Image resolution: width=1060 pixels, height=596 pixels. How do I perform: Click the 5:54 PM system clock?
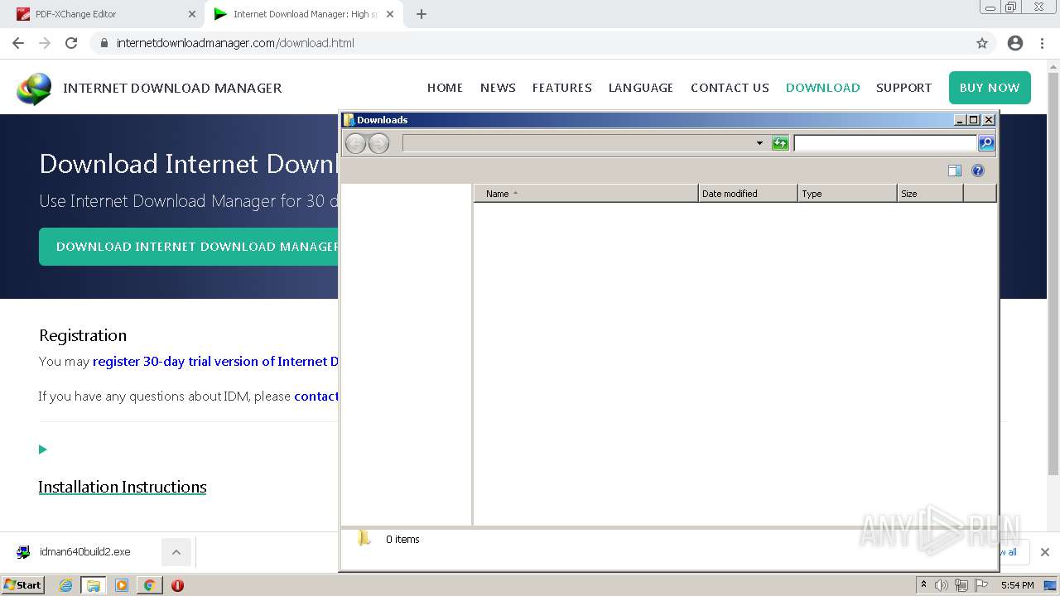[1017, 585]
